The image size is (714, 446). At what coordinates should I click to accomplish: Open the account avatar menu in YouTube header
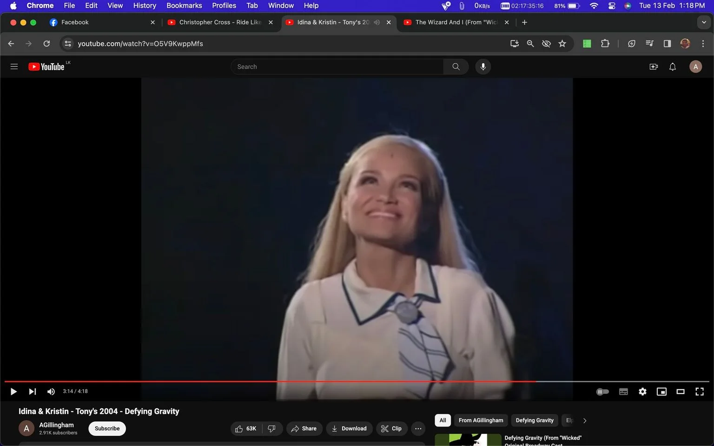(695, 66)
